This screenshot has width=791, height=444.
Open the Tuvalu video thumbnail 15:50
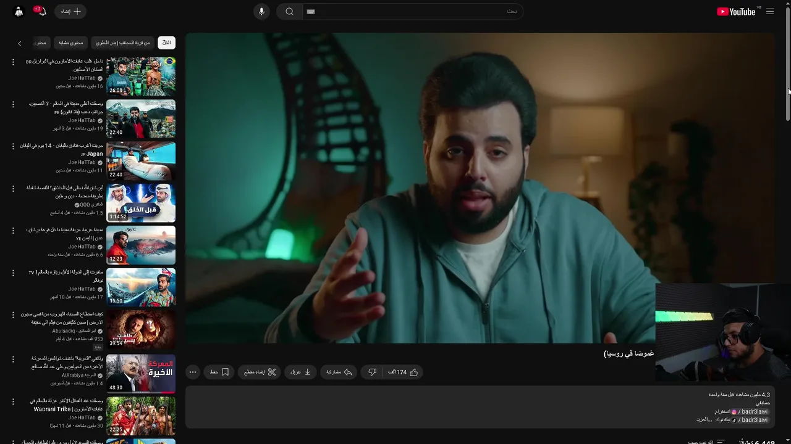(141, 287)
